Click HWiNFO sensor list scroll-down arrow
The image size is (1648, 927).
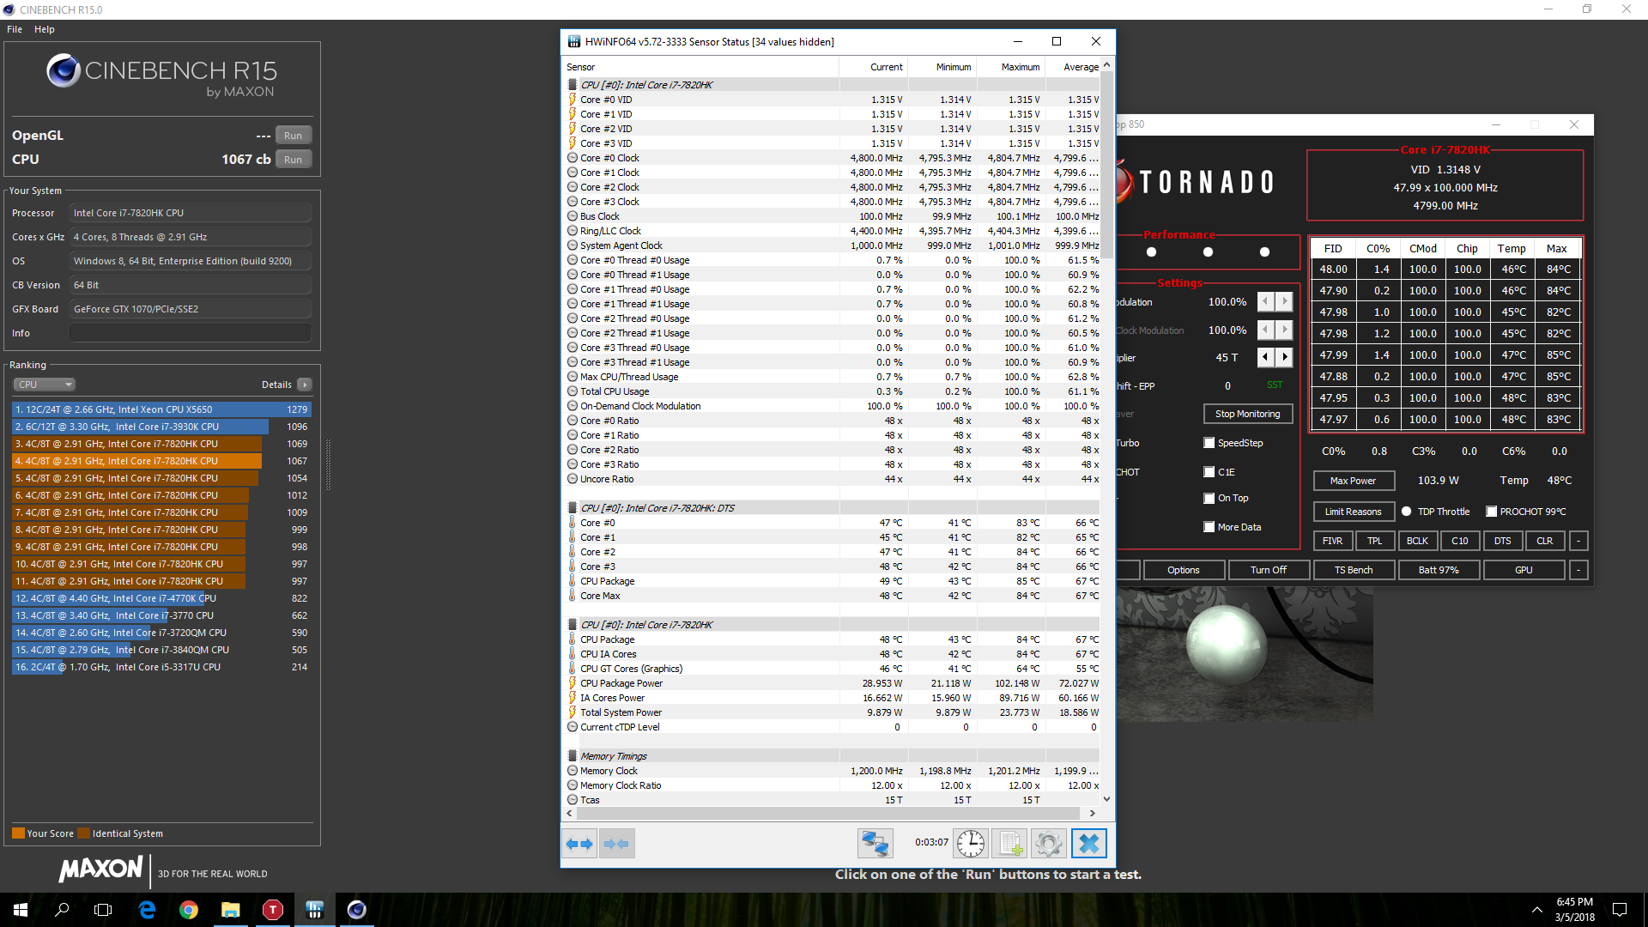(x=1106, y=799)
